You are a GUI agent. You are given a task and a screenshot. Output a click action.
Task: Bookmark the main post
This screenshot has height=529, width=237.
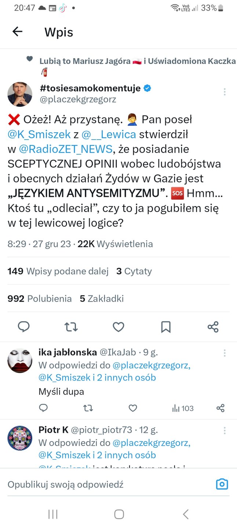166,327
